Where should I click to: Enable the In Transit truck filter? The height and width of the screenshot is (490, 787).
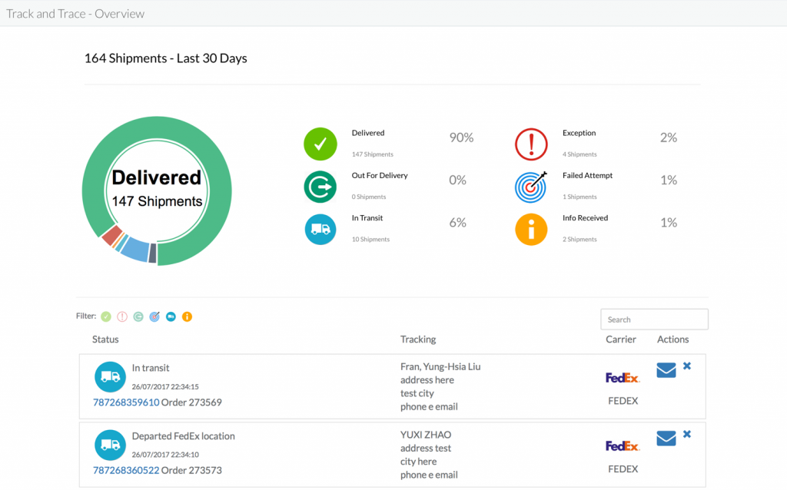[171, 316]
